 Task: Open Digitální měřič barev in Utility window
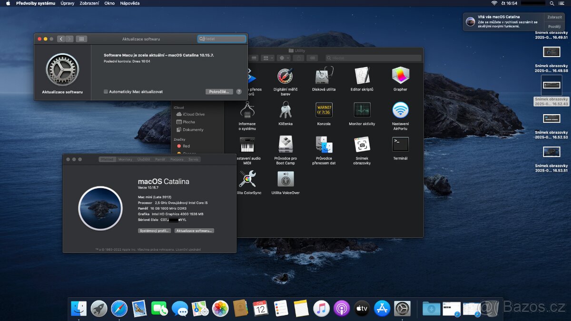tap(285, 76)
